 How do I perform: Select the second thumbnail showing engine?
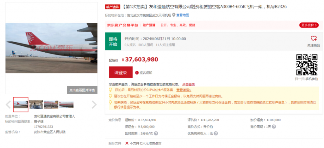coord(36,104)
